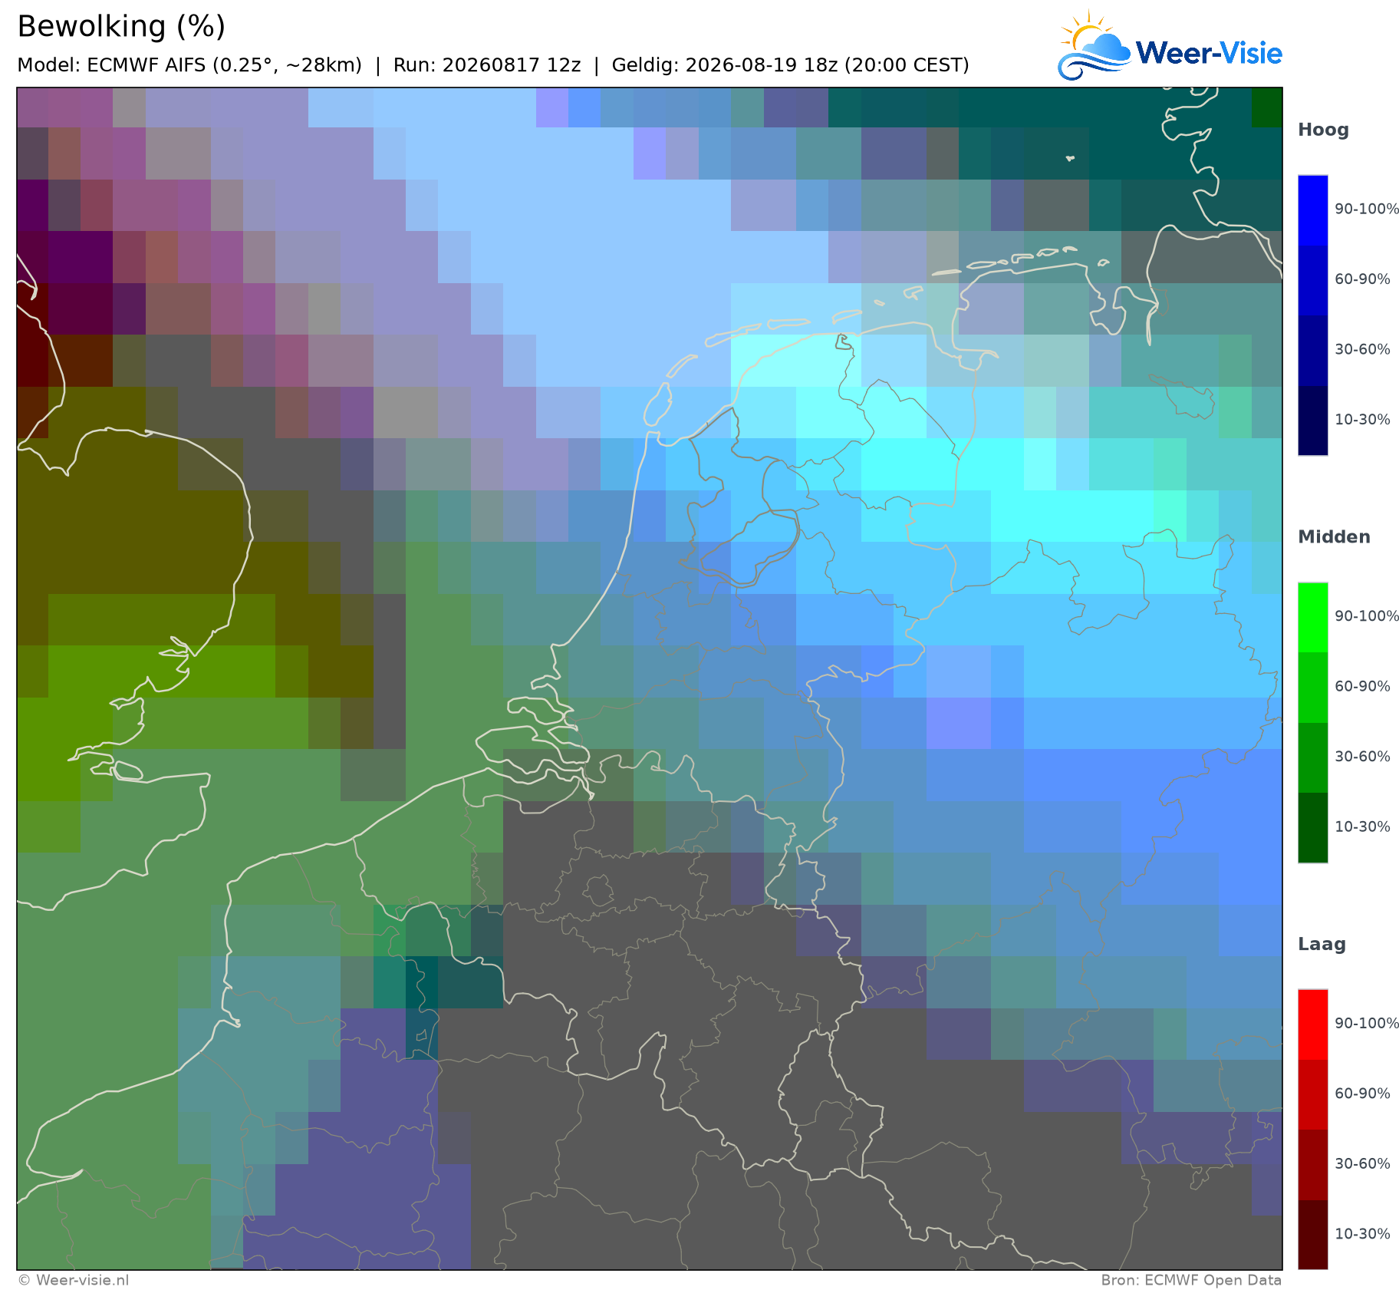
Task: Select the Midden 90-100% bright green swatch
Action: (x=1312, y=618)
